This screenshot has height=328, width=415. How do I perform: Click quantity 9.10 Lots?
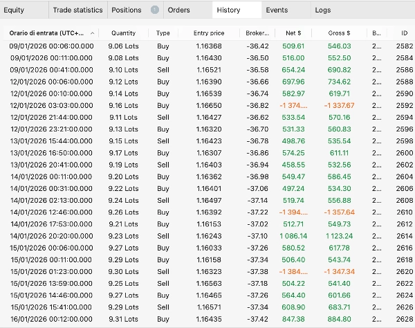[123, 70]
